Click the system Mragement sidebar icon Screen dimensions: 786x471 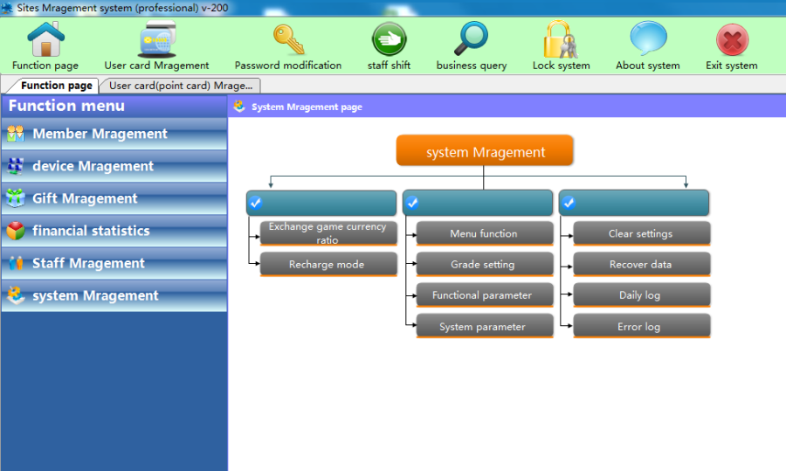click(16, 295)
